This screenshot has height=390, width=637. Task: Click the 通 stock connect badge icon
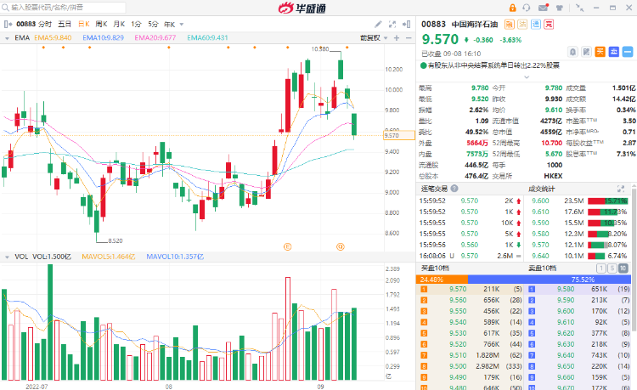coord(536,25)
